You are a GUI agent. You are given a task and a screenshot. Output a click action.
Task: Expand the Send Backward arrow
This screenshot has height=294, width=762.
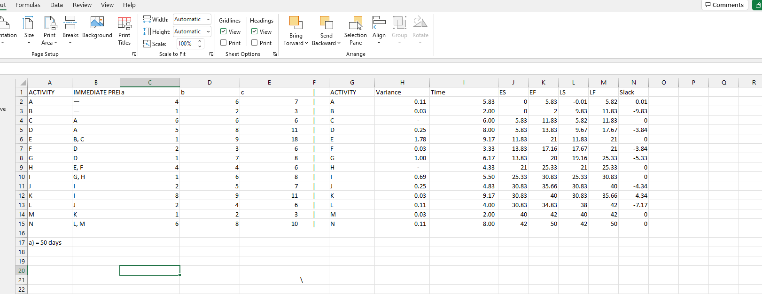pos(339,43)
